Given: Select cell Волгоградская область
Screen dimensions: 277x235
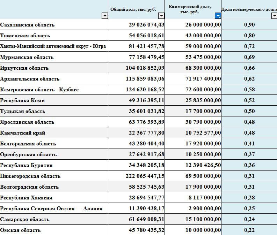Looking at the screenshot, I should click(x=54, y=187).
